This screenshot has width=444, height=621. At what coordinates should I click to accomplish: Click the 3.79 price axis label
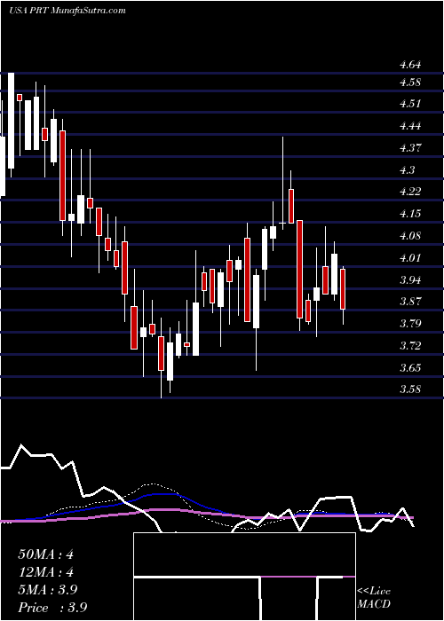tap(409, 324)
